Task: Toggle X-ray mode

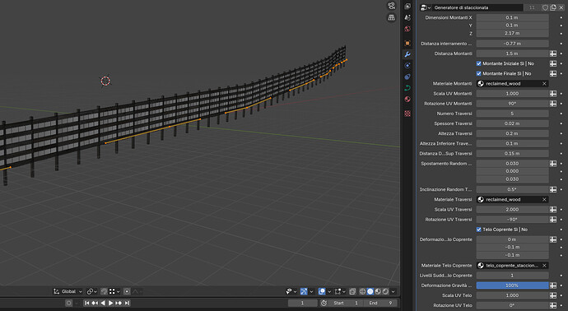Action: click(352, 291)
